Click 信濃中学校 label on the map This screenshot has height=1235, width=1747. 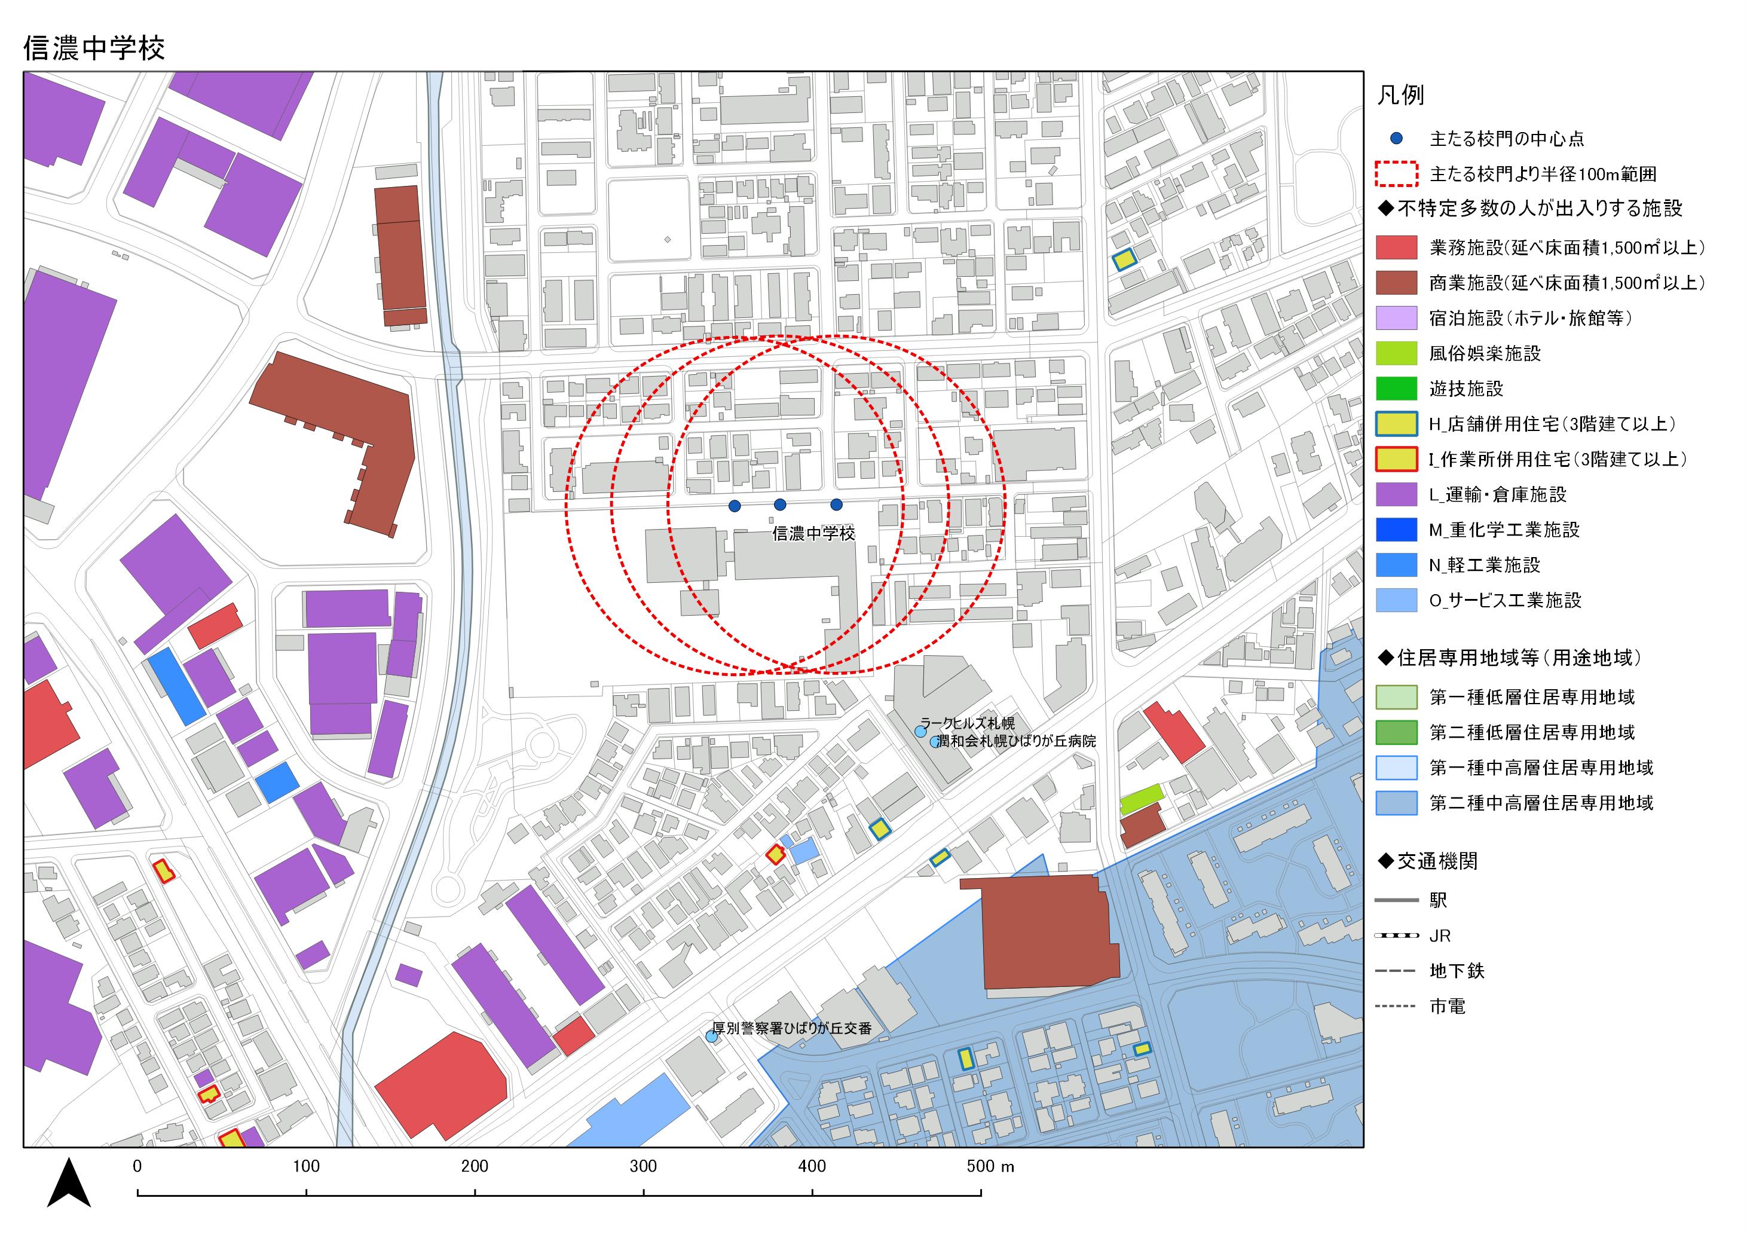(x=813, y=533)
